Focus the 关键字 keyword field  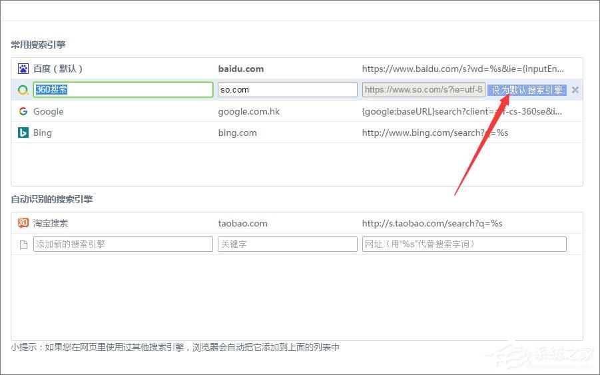(x=288, y=244)
